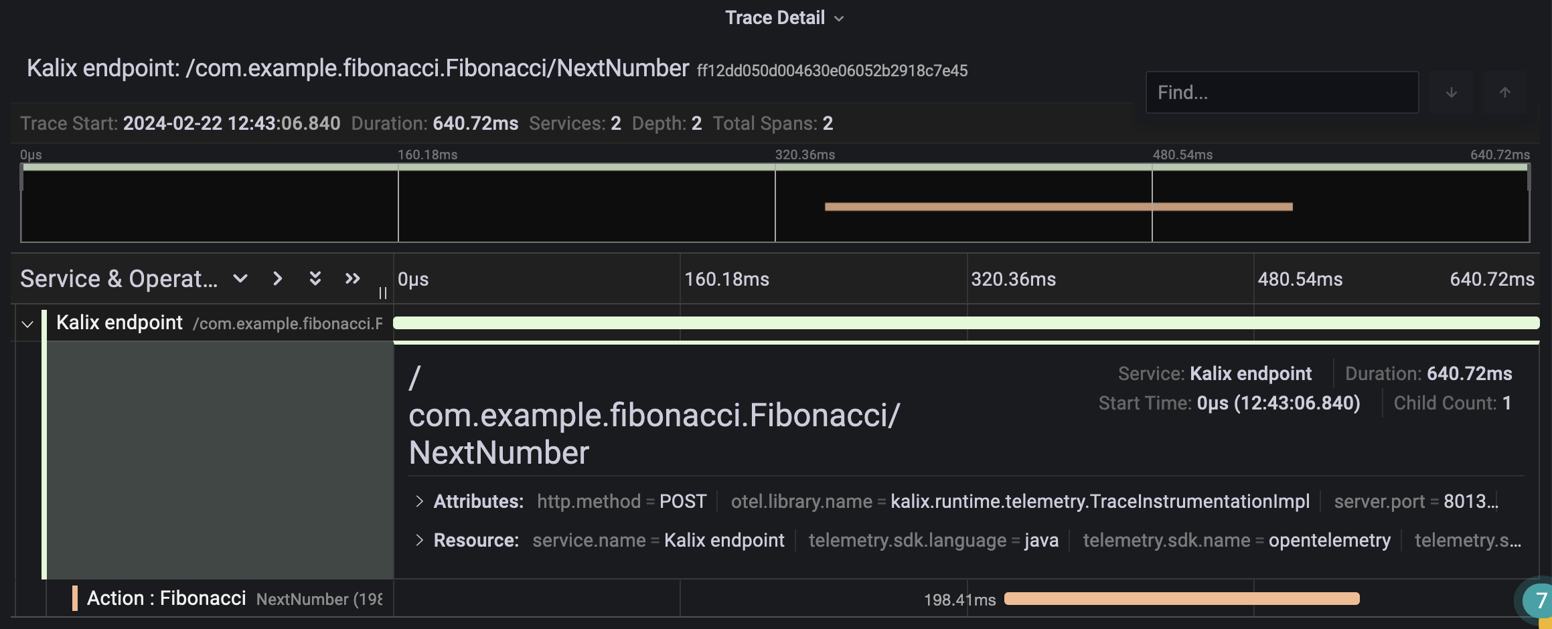1552x629 pixels.
Task: Click inside the Find search field
Action: 1282,92
